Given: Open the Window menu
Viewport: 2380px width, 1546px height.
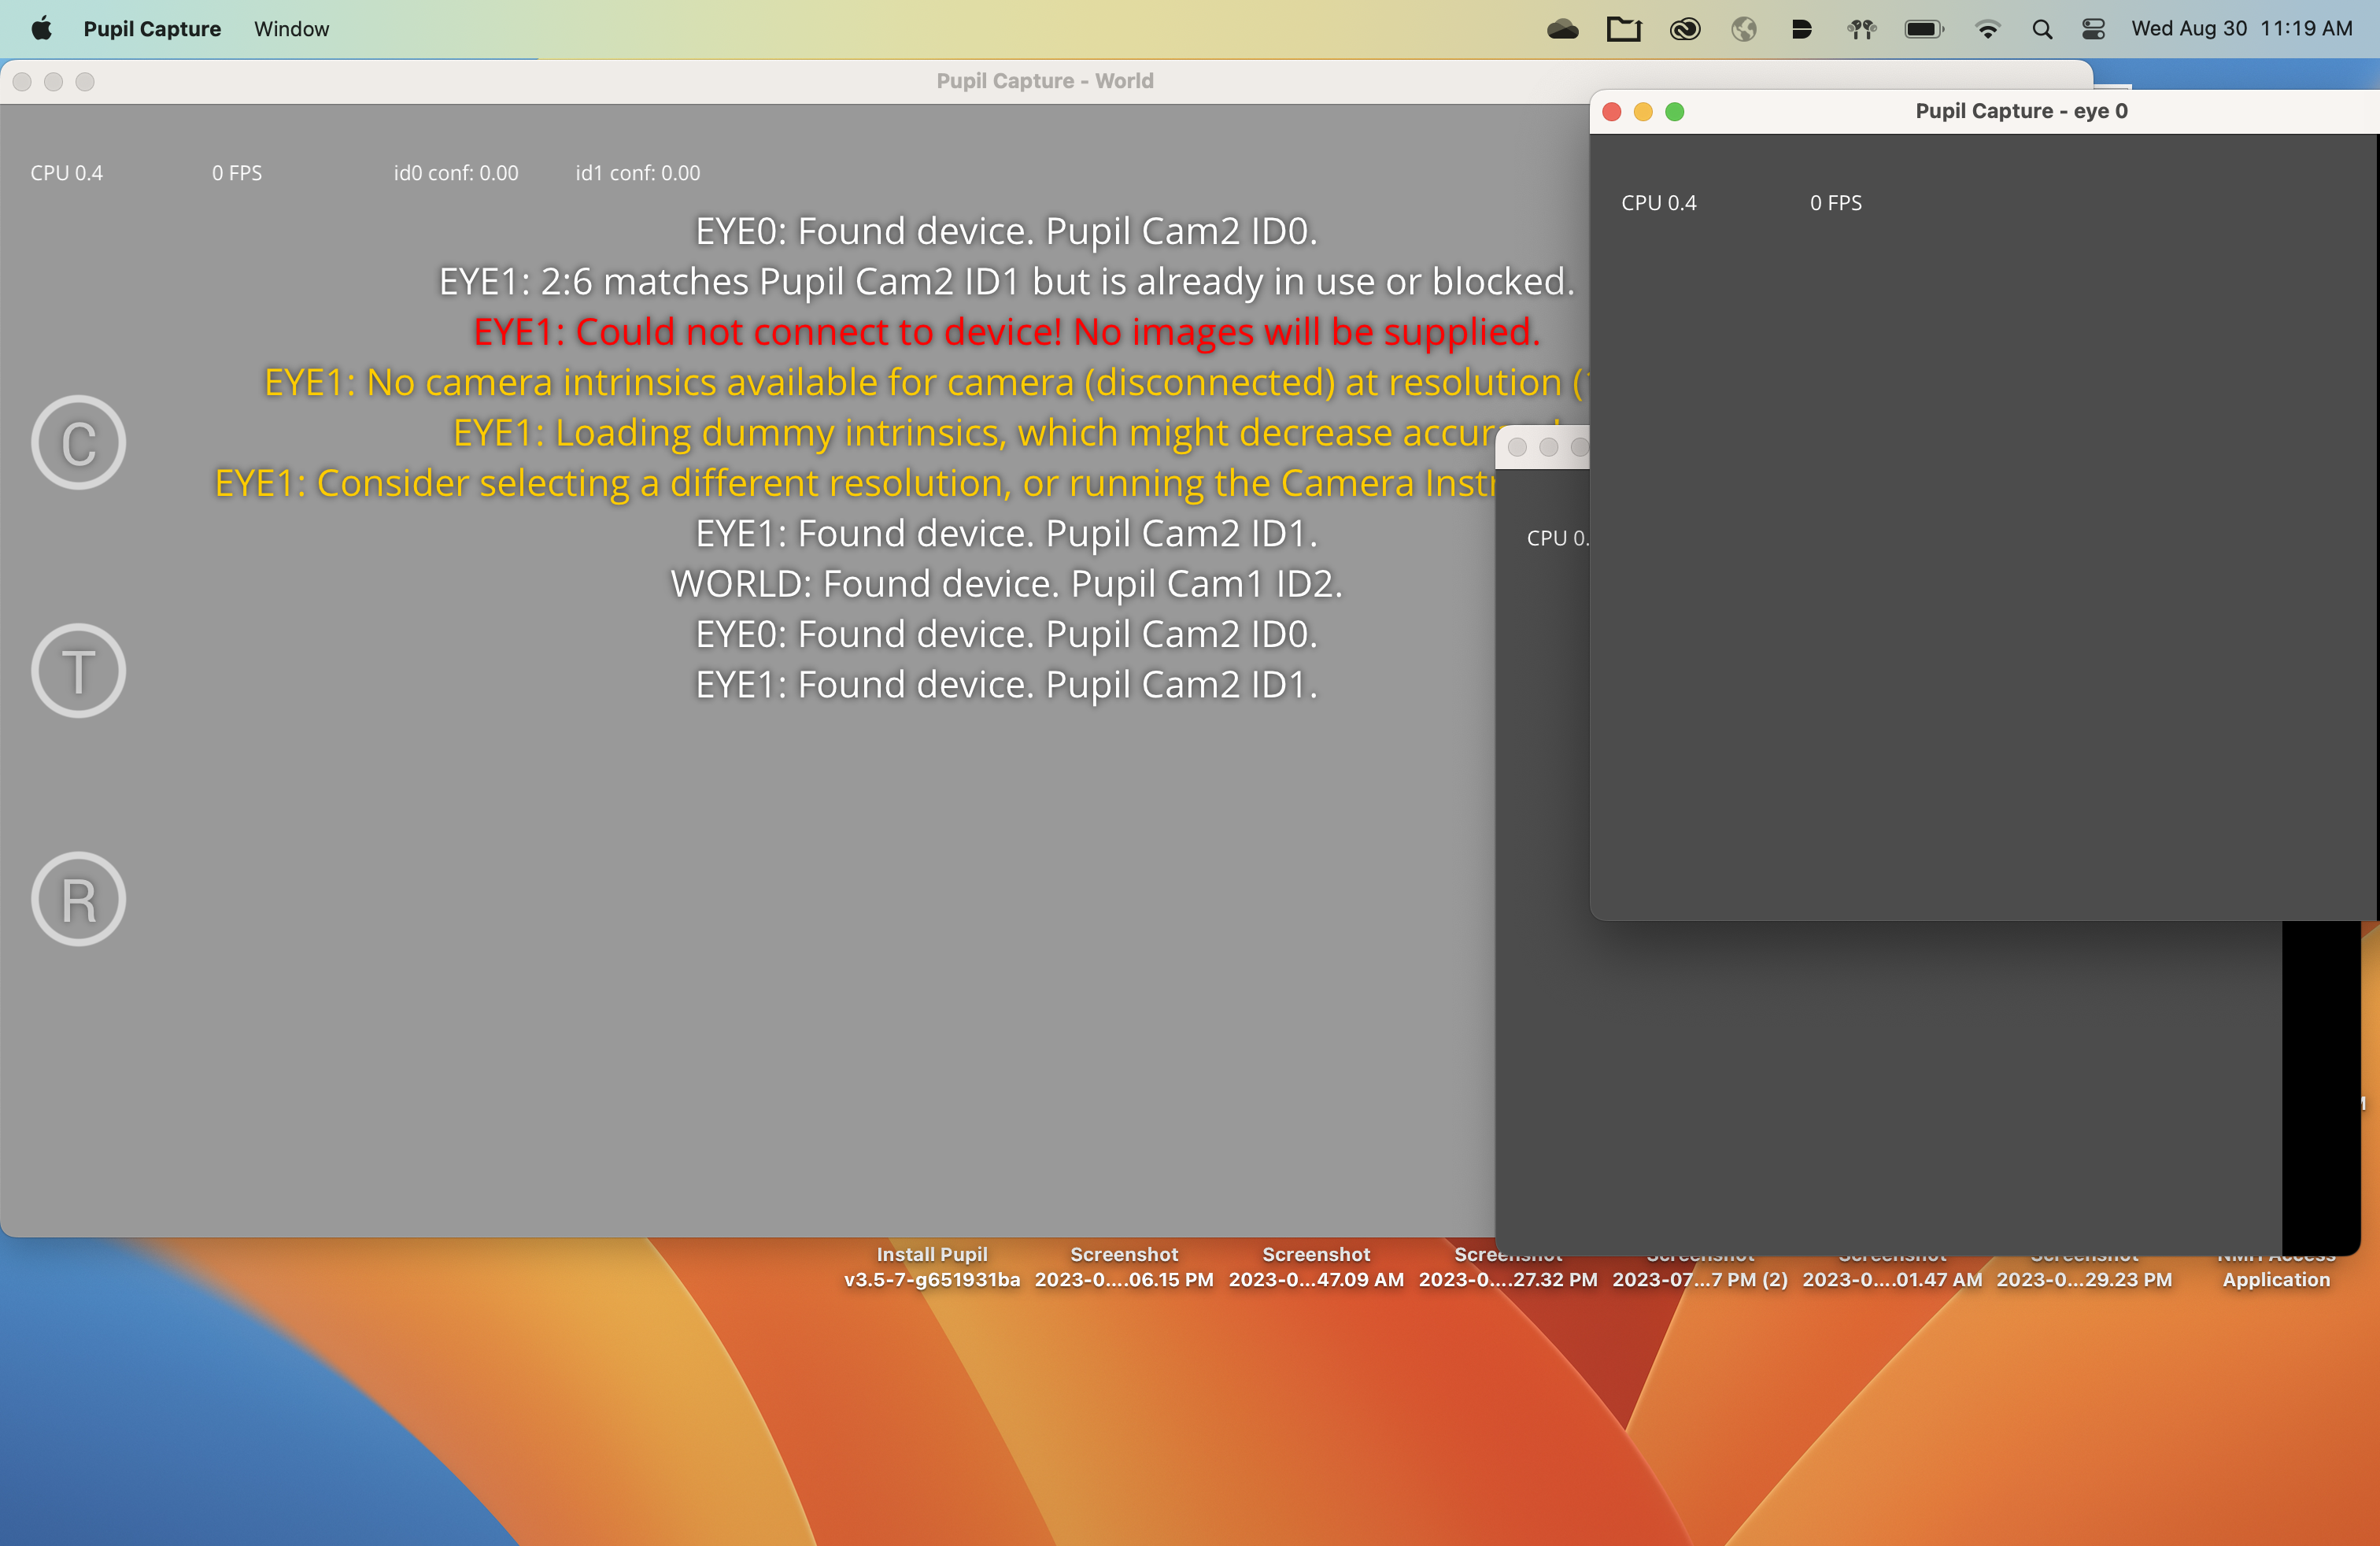Looking at the screenshot, I should pos(291,29).
